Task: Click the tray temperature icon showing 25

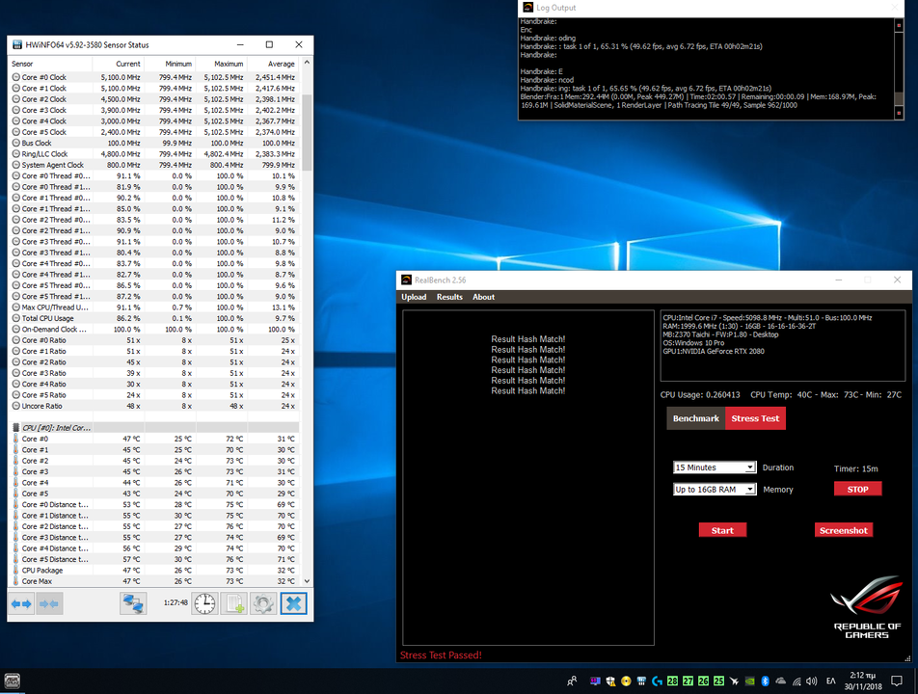Action: click(x=718, y=681)
